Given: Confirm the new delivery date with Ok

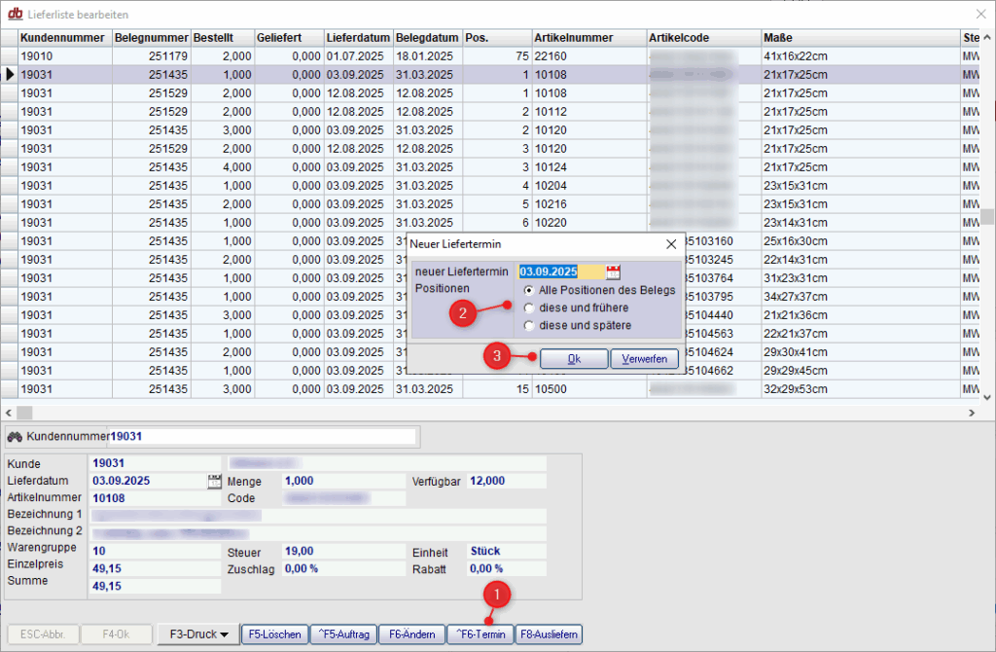Looking at the screenshot, I should click(574, 359).
